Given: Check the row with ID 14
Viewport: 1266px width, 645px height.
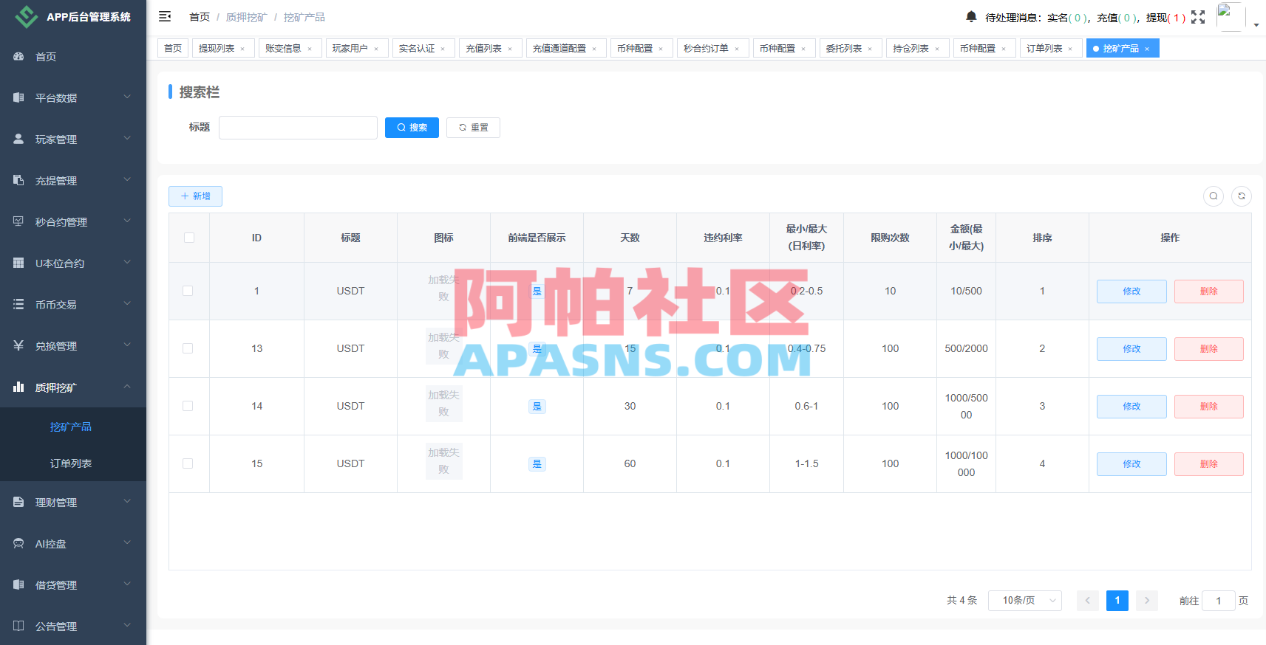Looking at the screenshot, I should tap(188, 406).
